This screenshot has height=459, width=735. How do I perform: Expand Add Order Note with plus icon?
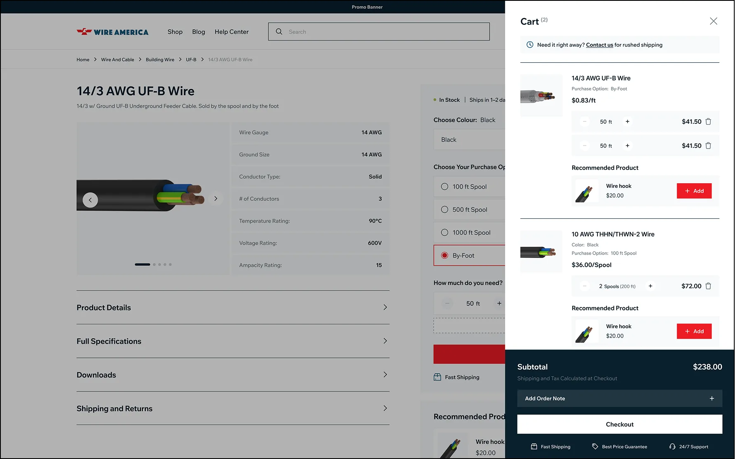(712, 398)
